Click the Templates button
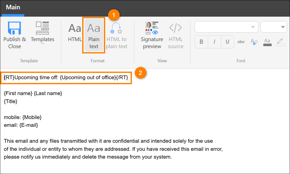 (42, 32)
